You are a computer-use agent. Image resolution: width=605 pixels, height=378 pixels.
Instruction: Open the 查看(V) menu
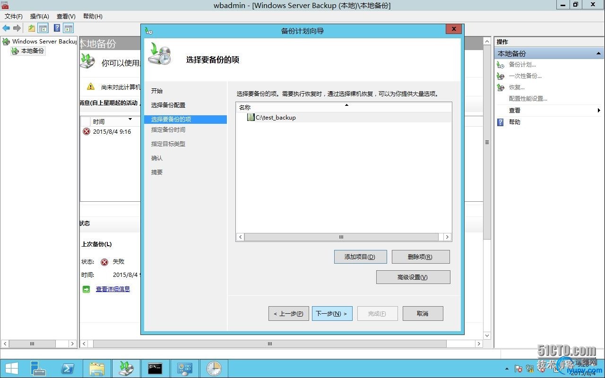(x=66, y=16)
